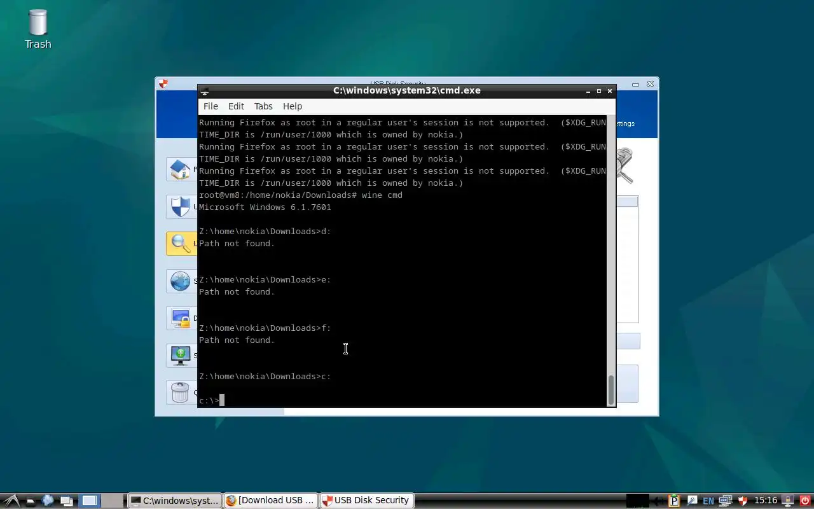Click the monitor with padlock icon in sidebar

point(181,317)
